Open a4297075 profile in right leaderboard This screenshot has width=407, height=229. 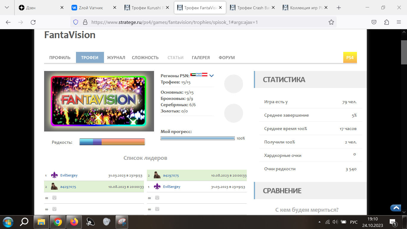(171, 175)
